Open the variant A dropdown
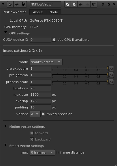The width and height of the screenshot is (117, 166). tap(35, 114)
